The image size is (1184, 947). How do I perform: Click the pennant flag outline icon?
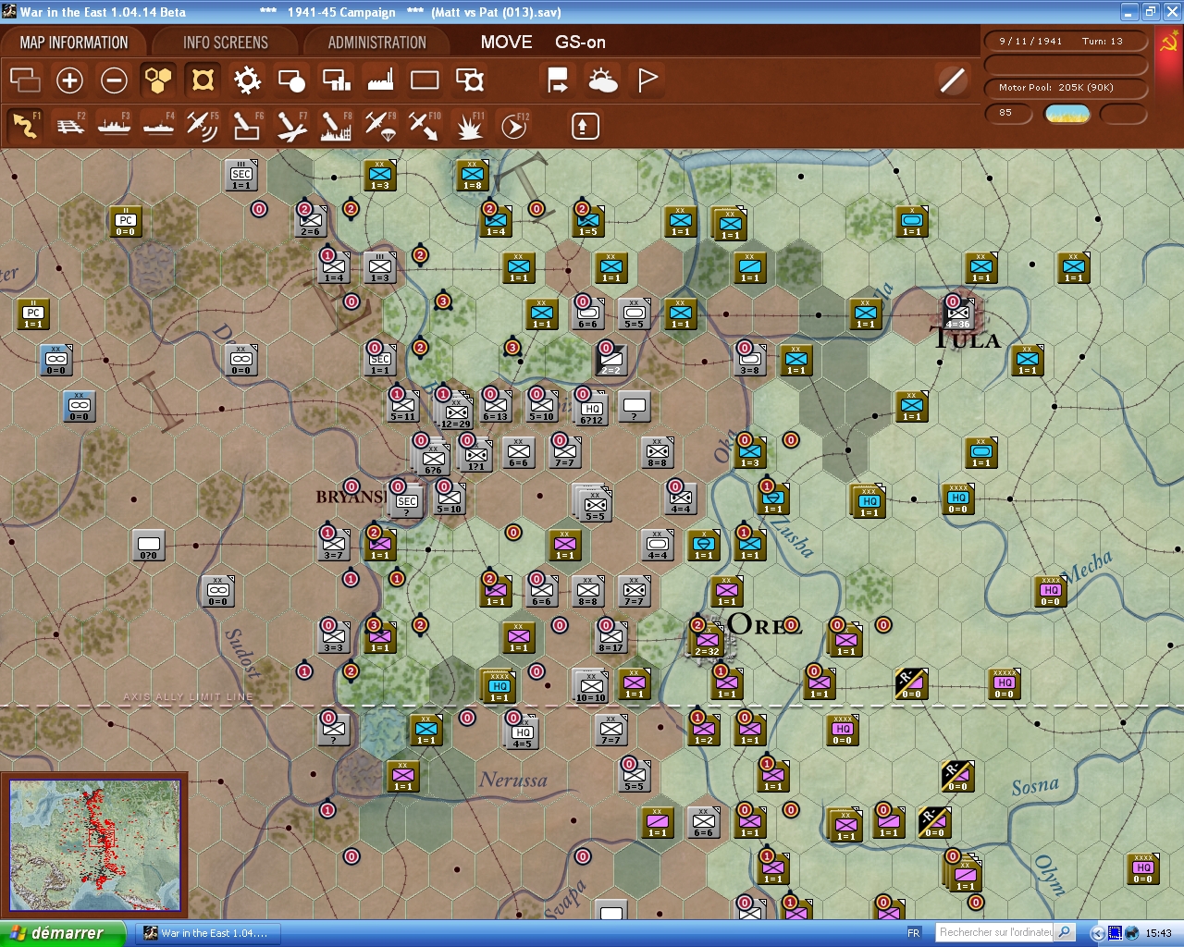pos(647,80)
